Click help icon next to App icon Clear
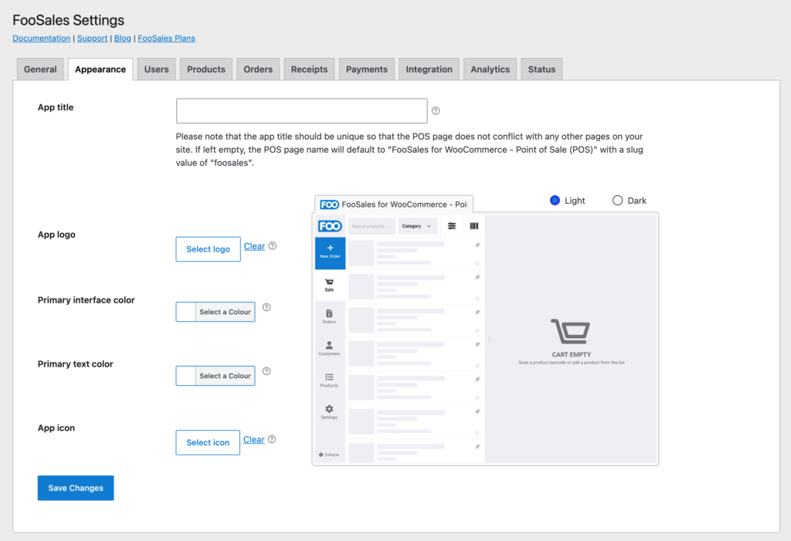Image resolution: width=791 pixels, height=541 pixels. click(x=272, y=439)
